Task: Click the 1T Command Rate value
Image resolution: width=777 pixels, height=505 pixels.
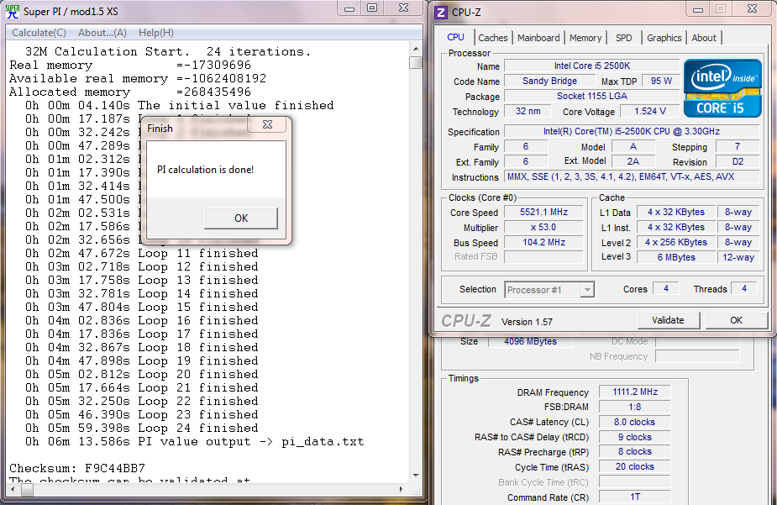Action: [x=635, y=497]
